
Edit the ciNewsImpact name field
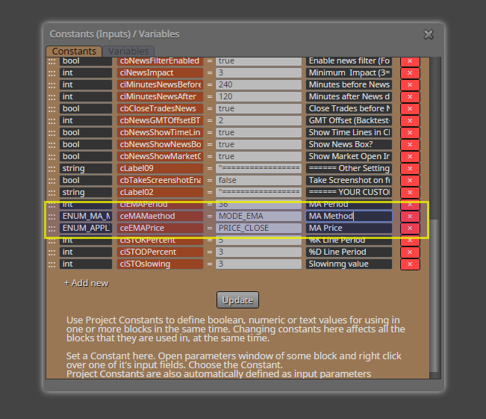point(161,72)
